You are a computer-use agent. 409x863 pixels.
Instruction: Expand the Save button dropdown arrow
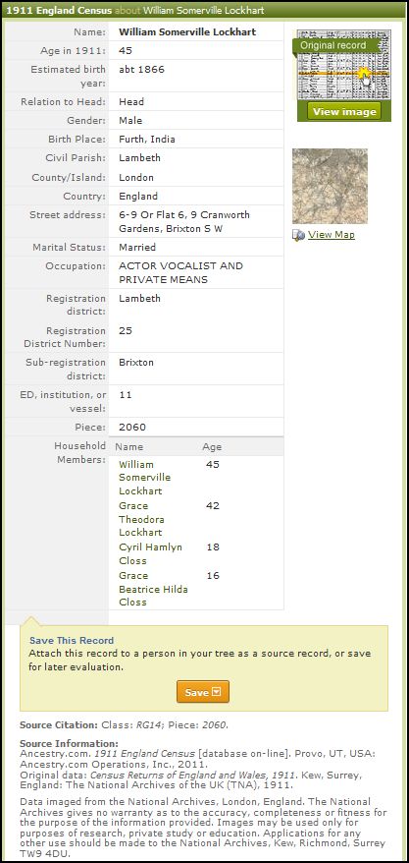(x=217, y=692)
